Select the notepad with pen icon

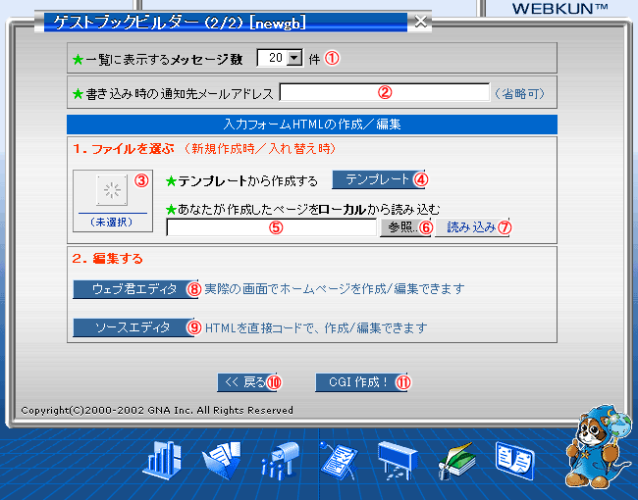[x=339, y=460]
